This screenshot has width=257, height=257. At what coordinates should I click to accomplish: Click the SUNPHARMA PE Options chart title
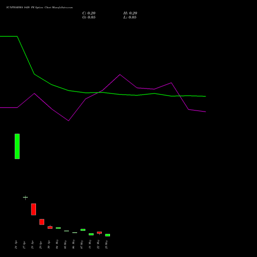39,8
